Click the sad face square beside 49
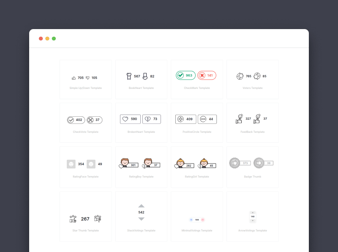This screenshot has height=252, width=338. pyautogui.click(x=91, y=164)
